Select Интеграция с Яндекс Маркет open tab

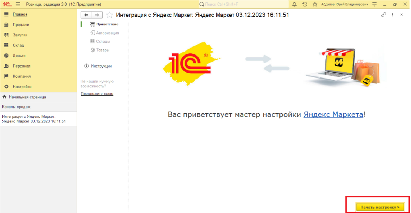tap(39, 119)
